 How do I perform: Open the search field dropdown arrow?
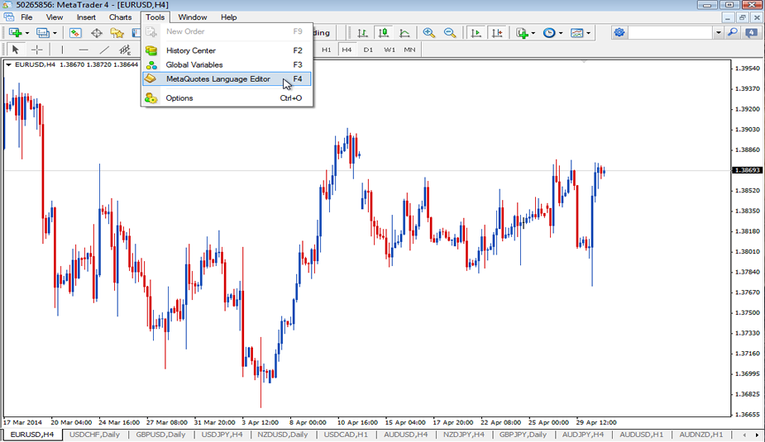718,33
